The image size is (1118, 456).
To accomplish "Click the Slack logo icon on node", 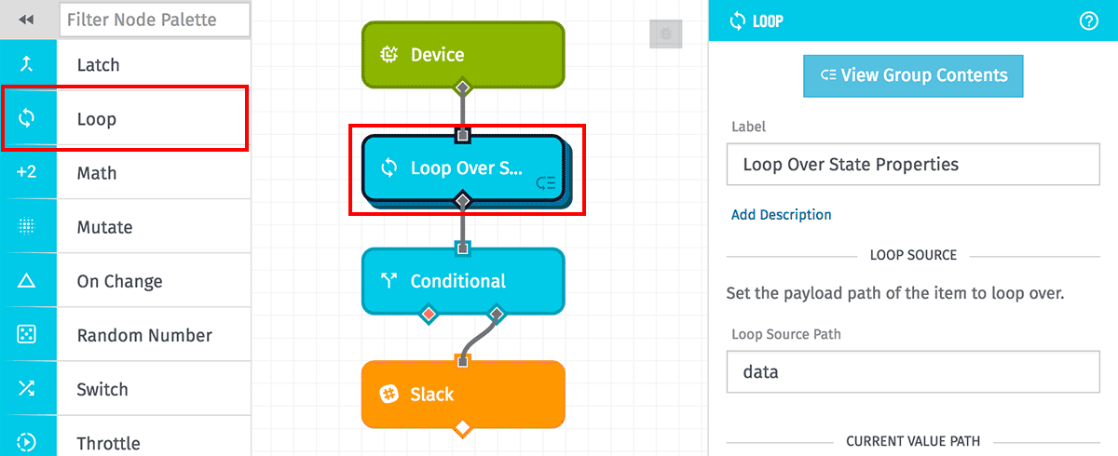I will pos(389,395).
